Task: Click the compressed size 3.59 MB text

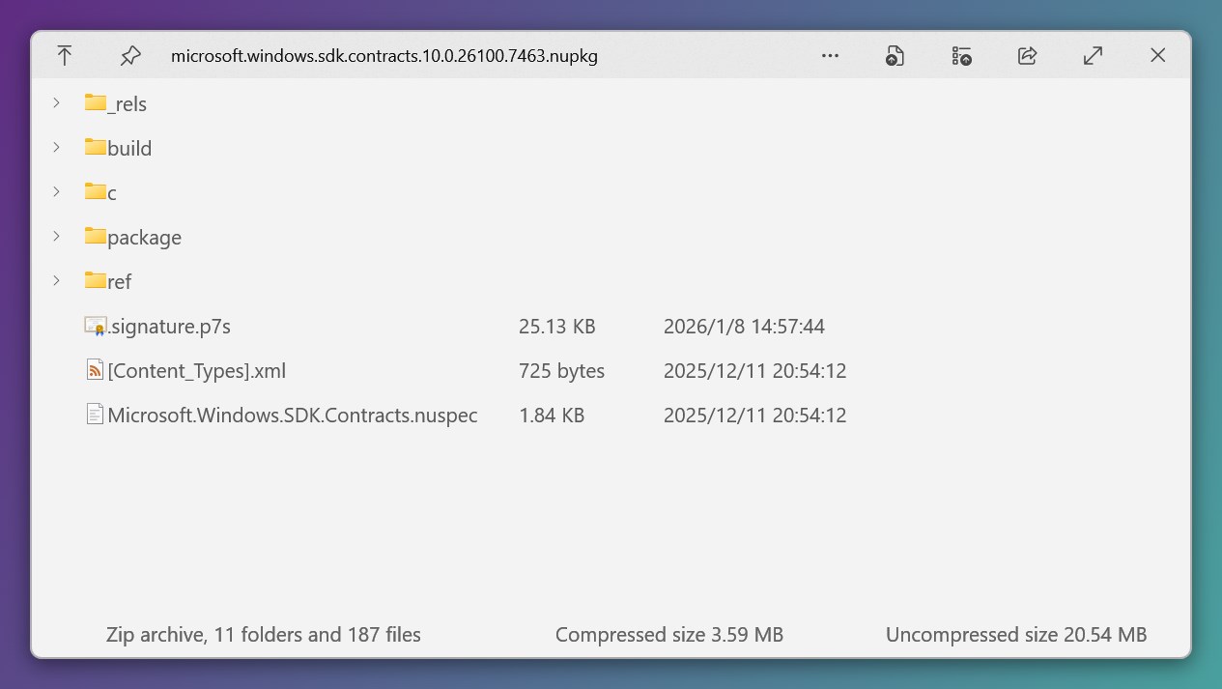Action: pyautogui.click(x=669, y=634)
